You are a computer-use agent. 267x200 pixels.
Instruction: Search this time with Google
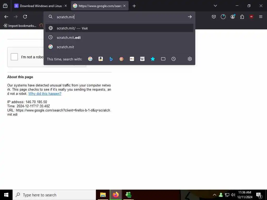(x=90, y=59)
